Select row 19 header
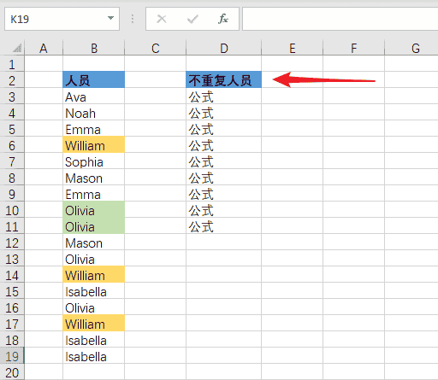Screen dimensions: 438x380 click(12, 356)
